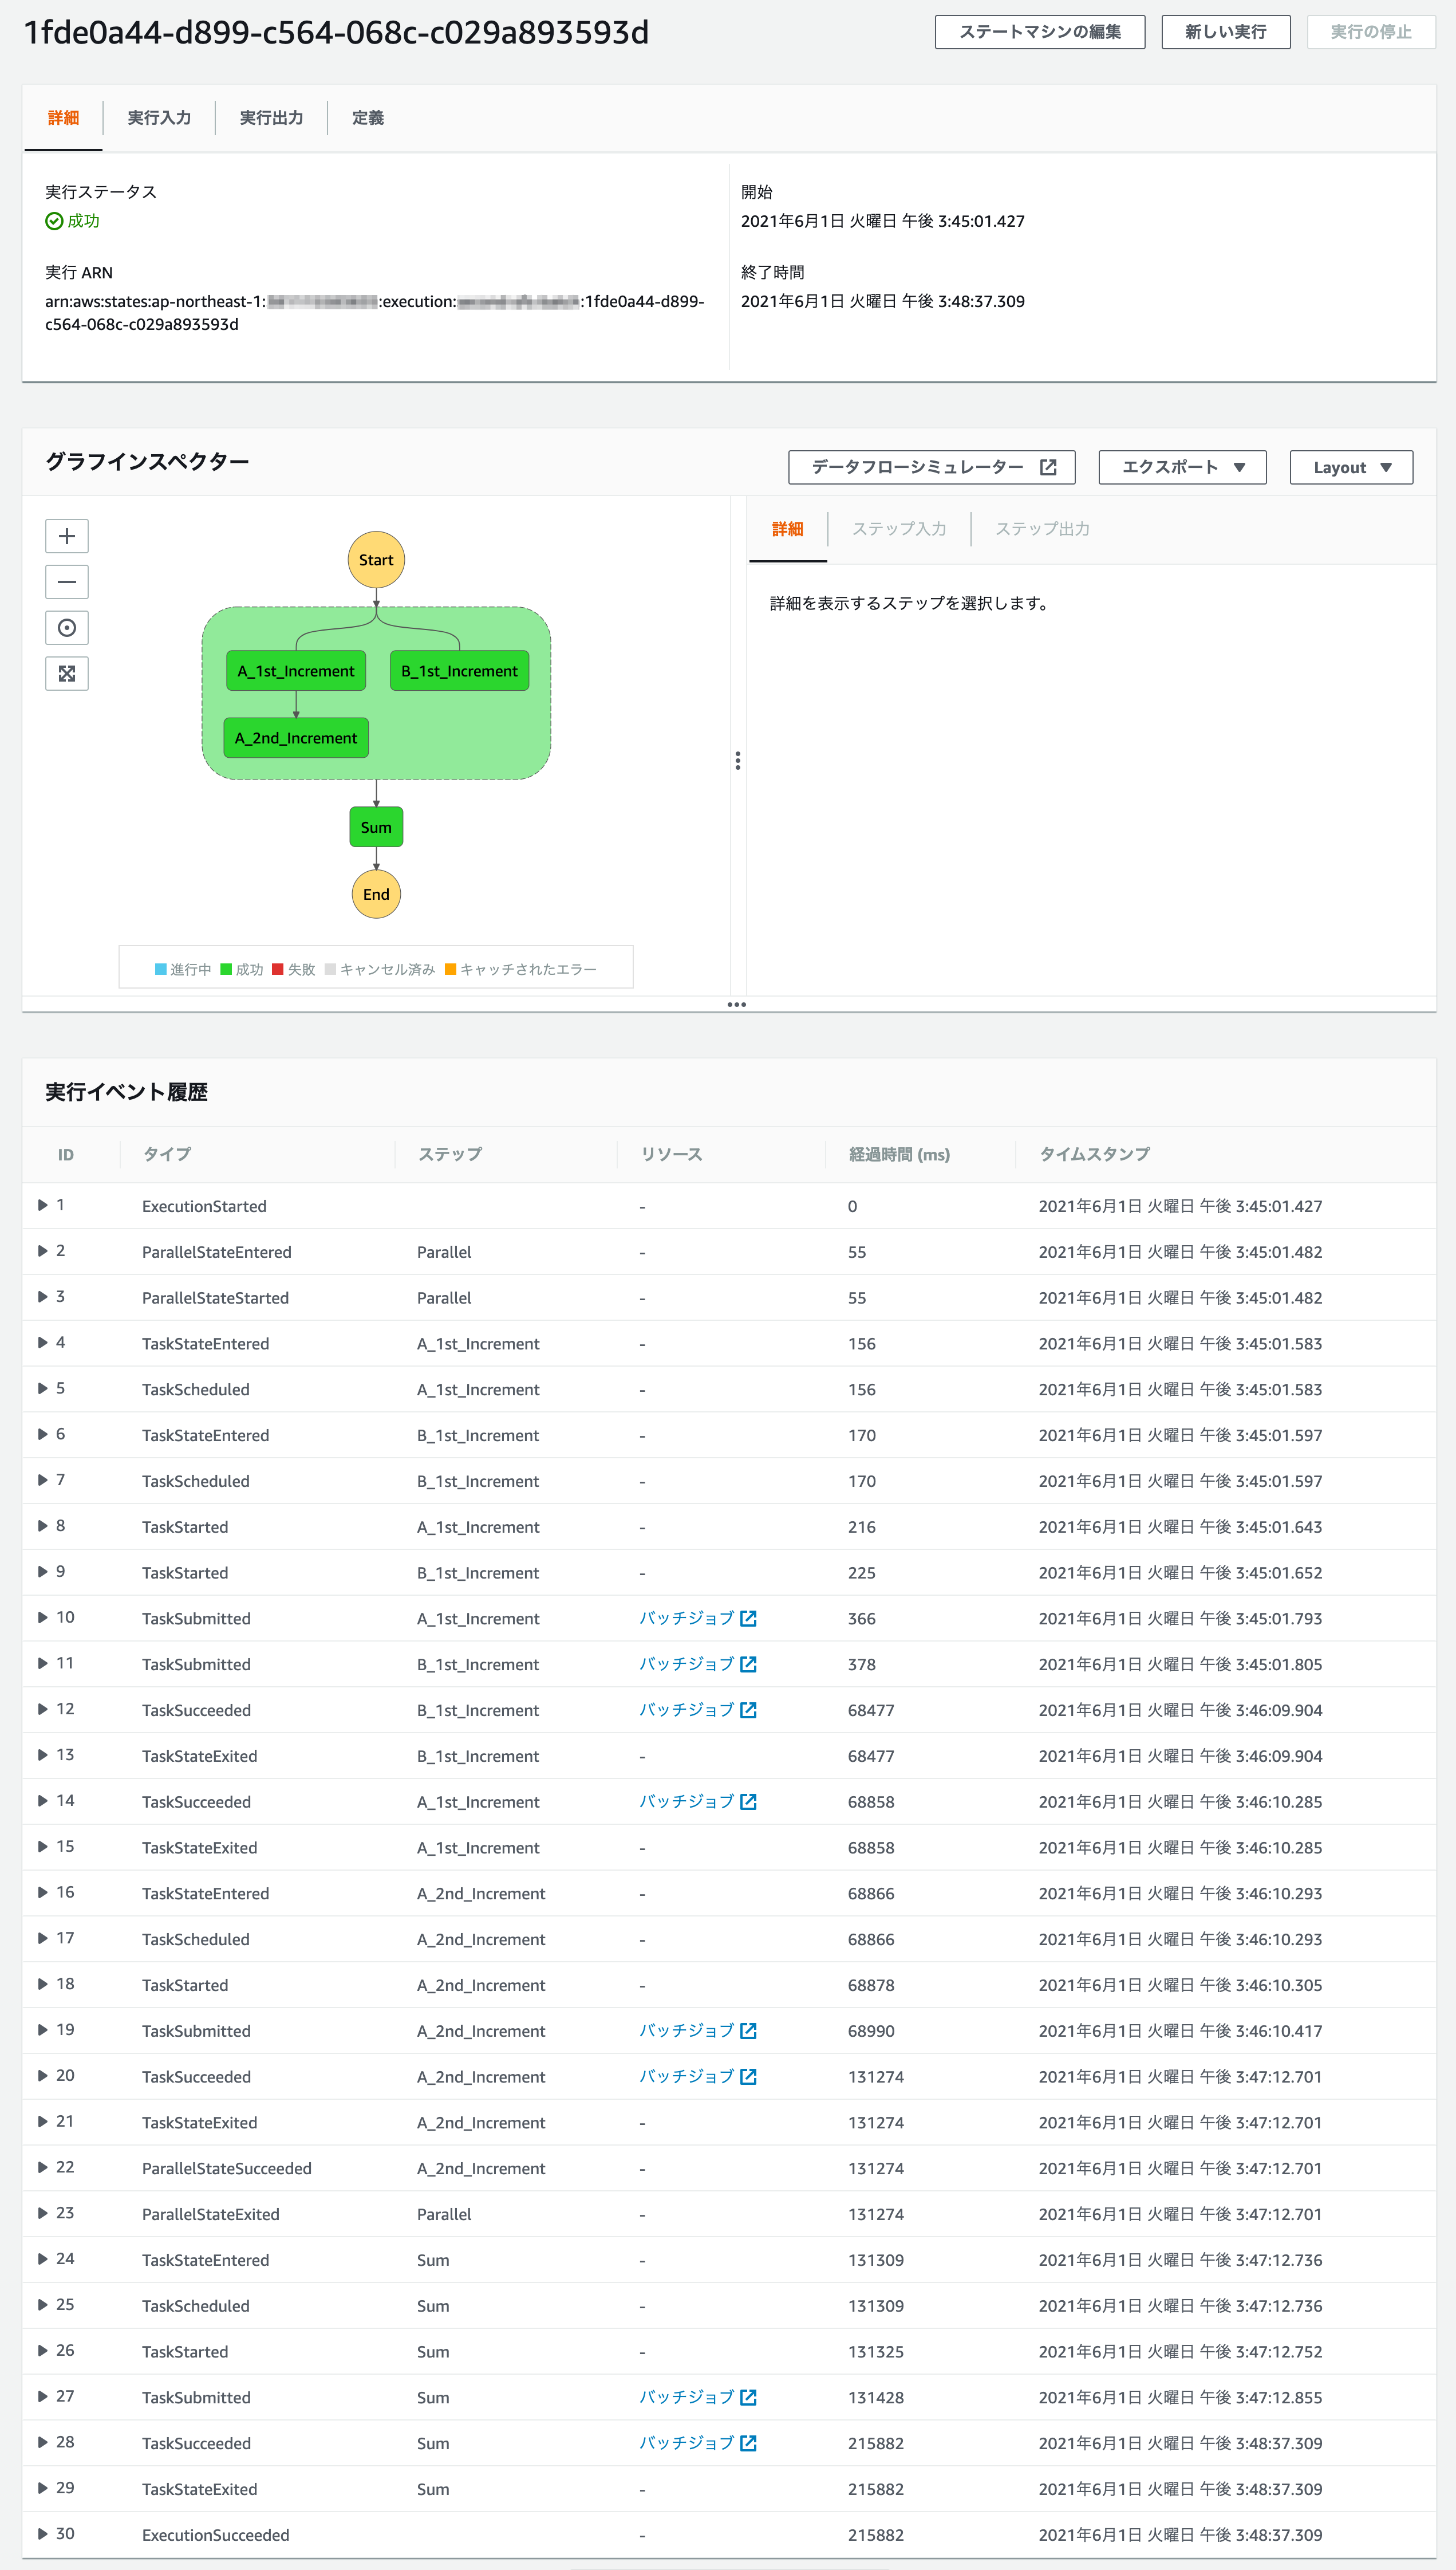1456x2570 pixels.
Task: Open batch job link icon for event 12
Action: pos(748,1711)
